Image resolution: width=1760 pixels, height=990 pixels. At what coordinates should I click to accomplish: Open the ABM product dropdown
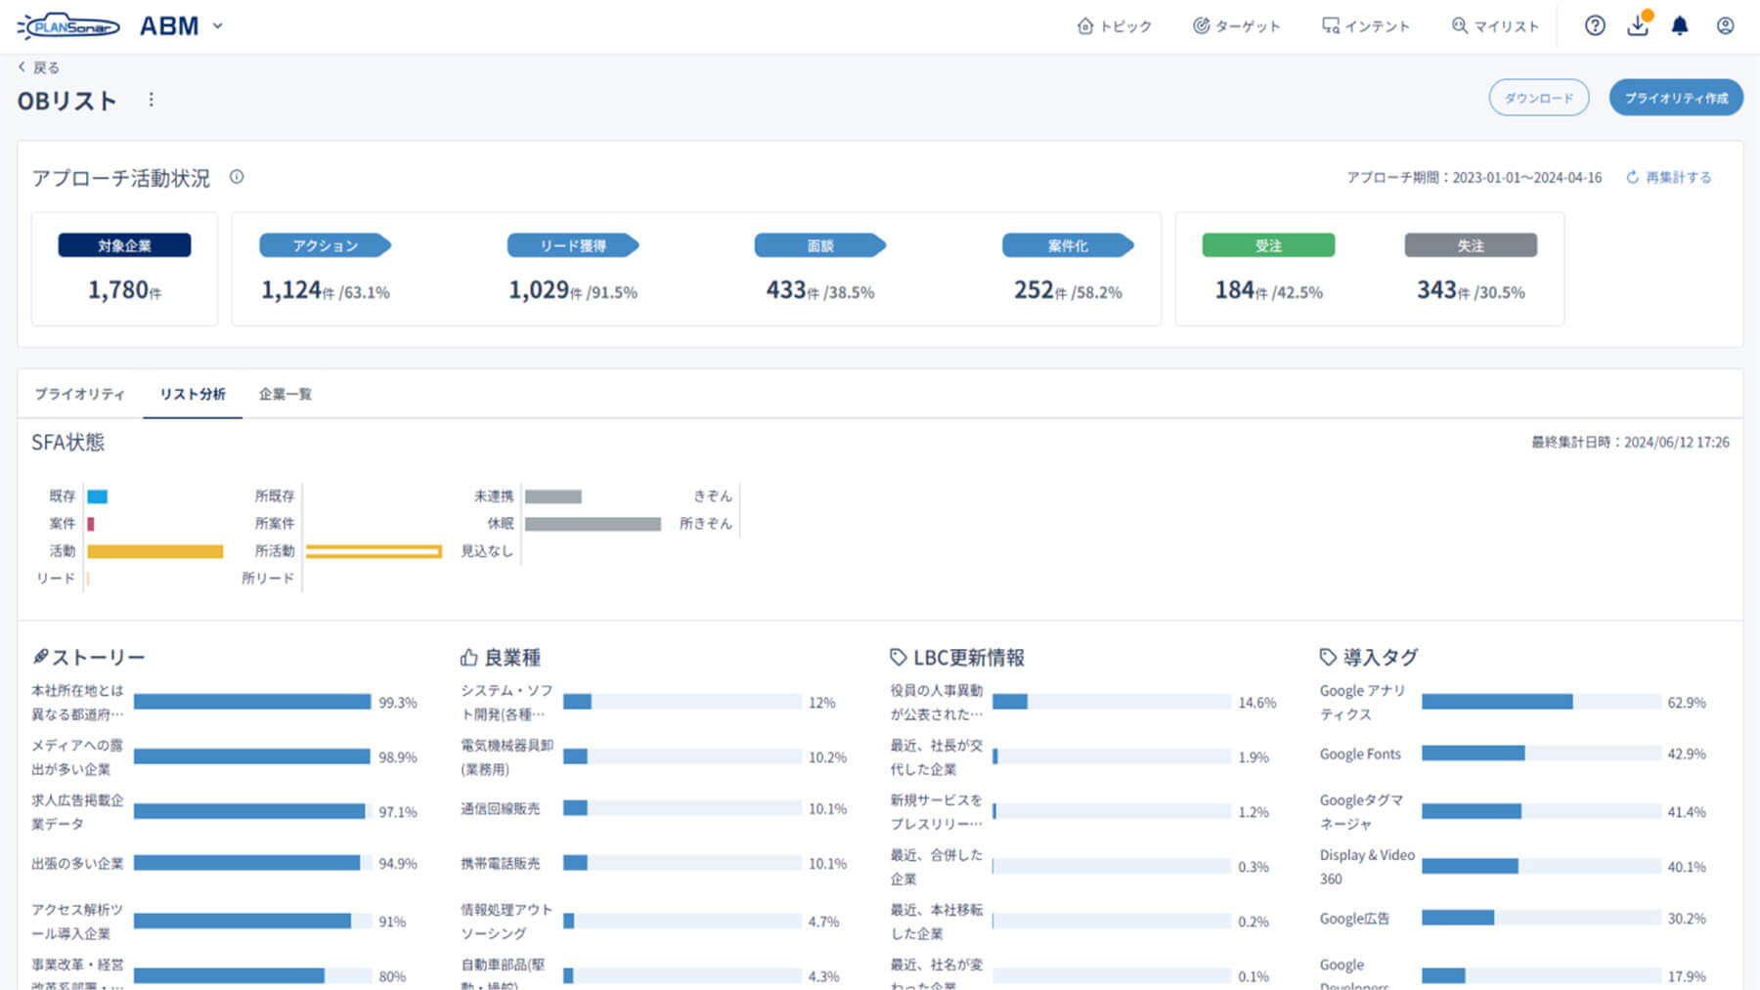[181, 26]
